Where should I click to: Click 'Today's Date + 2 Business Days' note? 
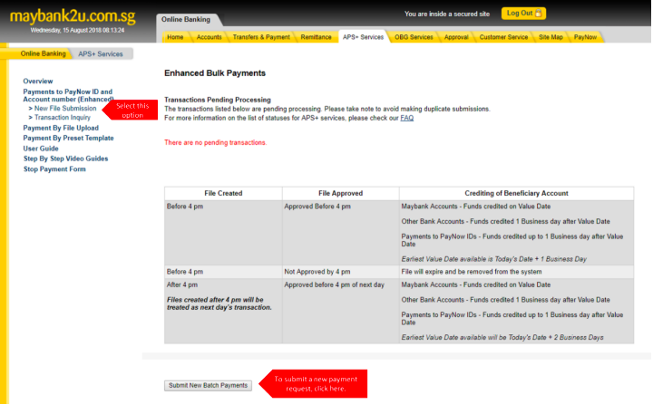[502, 337]
